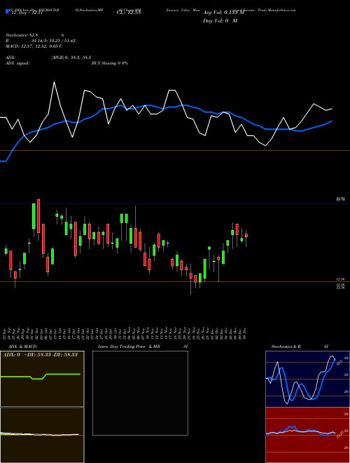
Task: Click the 'ADX: 0 +DY: 58.33 -DY: 58.33' header
Action: tap(40, 354)
